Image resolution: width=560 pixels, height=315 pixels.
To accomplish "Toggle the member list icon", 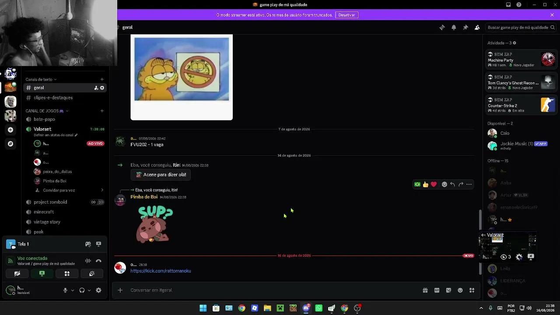I will click(477, 27).
